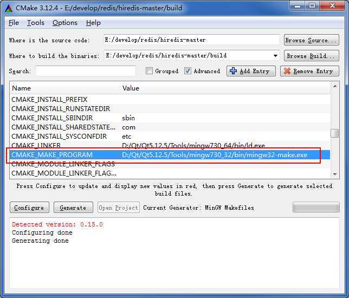Close the CMake window
Viewport: 349px width, 298px height.
coord(333,6)
